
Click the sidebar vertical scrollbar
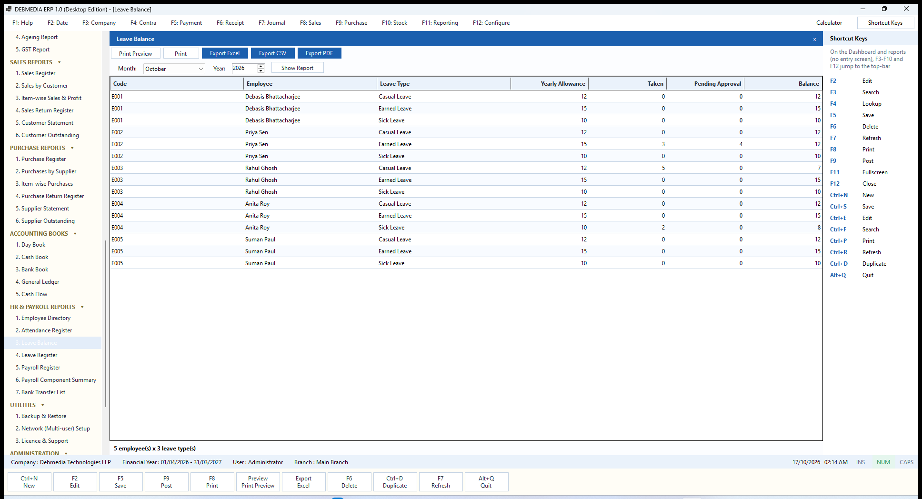[105, 324]
